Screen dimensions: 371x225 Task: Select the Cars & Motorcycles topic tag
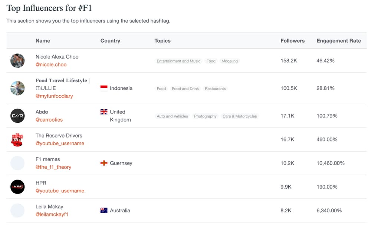tap(239, 116)
